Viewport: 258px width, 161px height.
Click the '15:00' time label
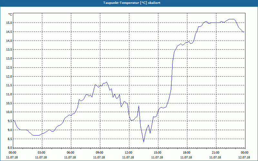pyautogui.click(x=157, y=153)
